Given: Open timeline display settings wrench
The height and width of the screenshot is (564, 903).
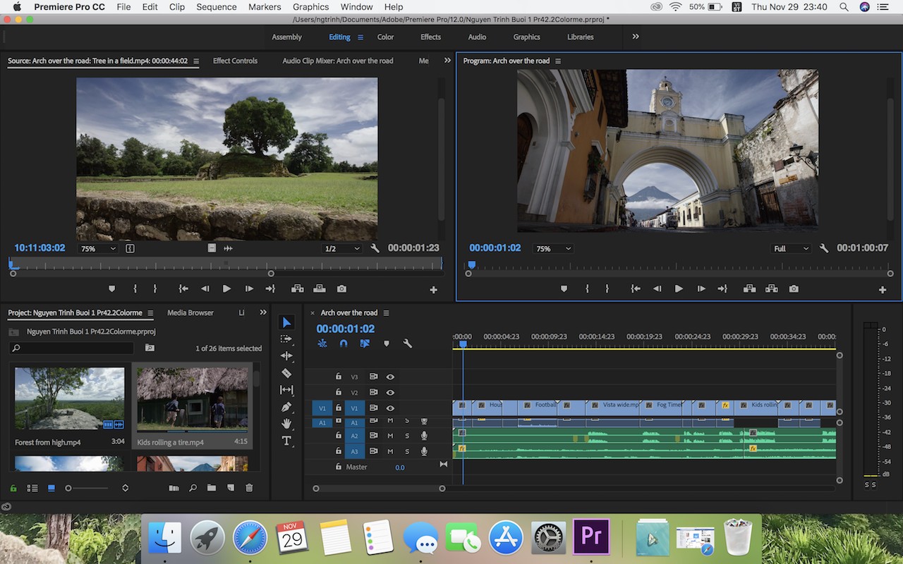Looking at the screenshot, I should tap(407, 343).
